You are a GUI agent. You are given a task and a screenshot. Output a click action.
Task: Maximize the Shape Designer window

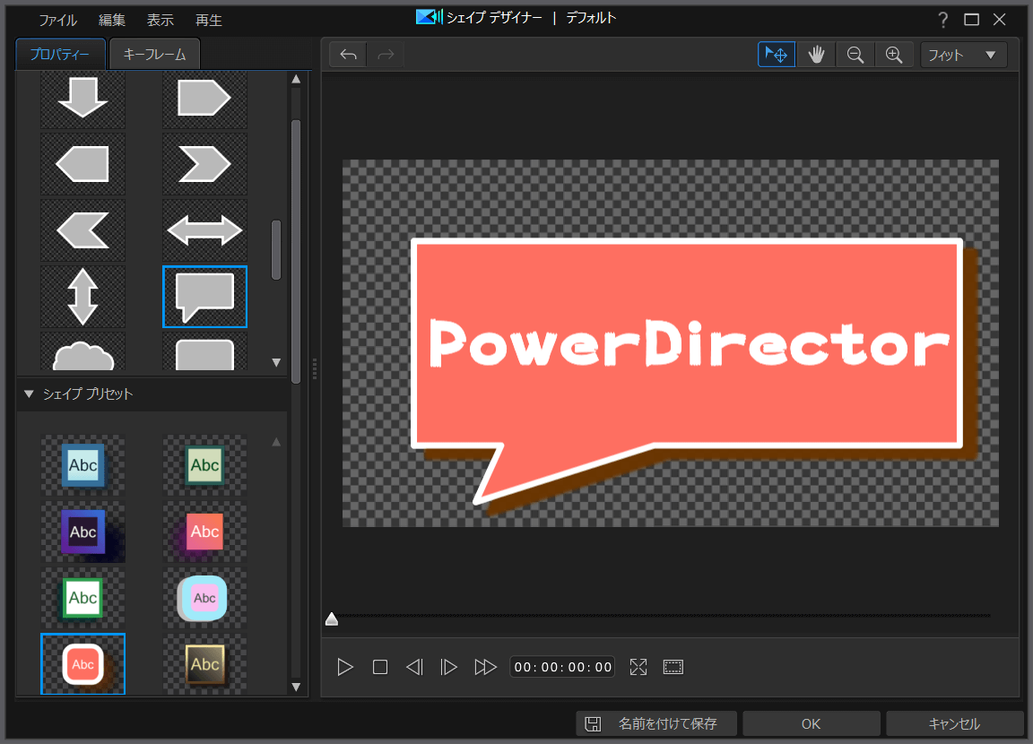point(971,20)
